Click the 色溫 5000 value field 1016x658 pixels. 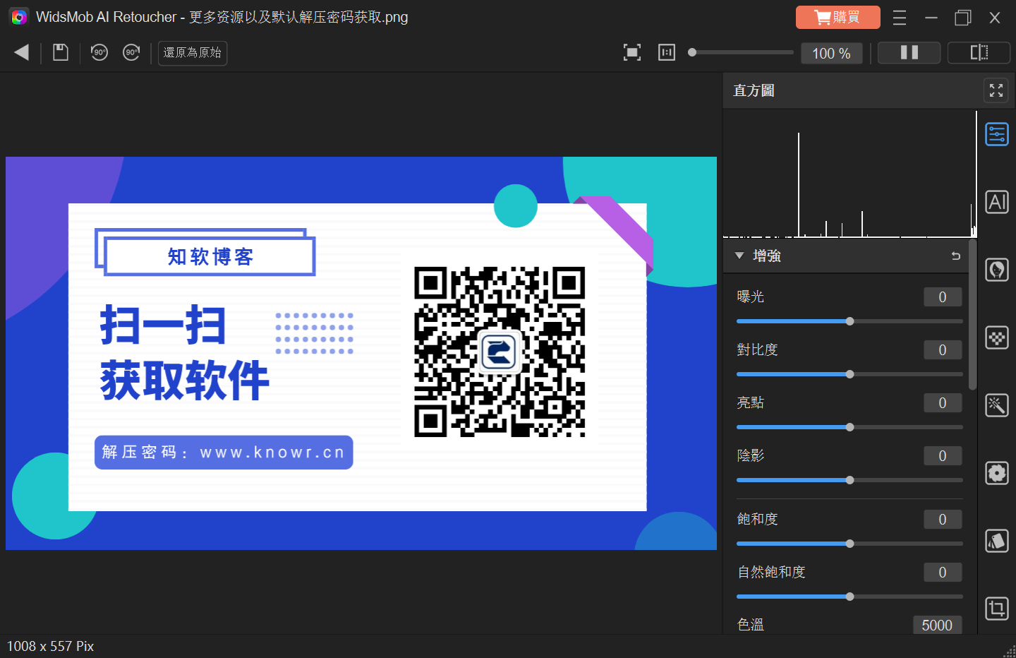point(937,625)
